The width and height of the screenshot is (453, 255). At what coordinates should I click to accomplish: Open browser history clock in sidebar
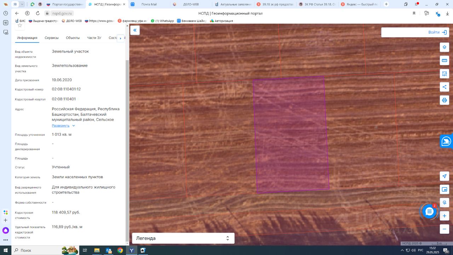pos(6,13)
